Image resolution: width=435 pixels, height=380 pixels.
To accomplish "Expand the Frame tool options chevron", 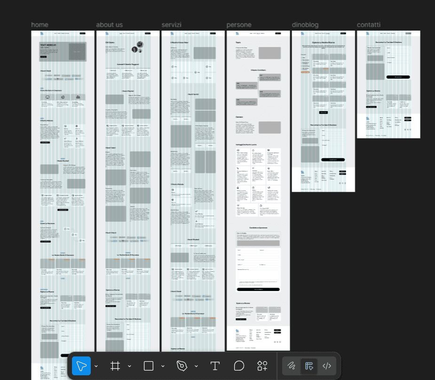I will pos(129,366).
